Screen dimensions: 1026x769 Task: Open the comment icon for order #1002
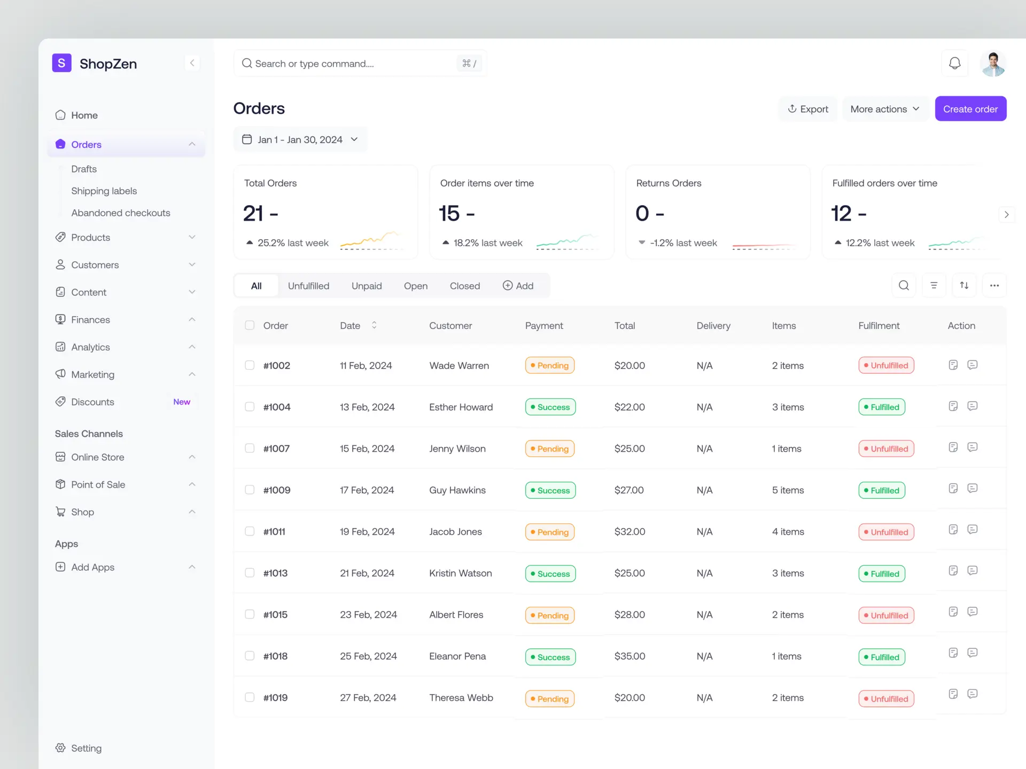coord(973,365)
